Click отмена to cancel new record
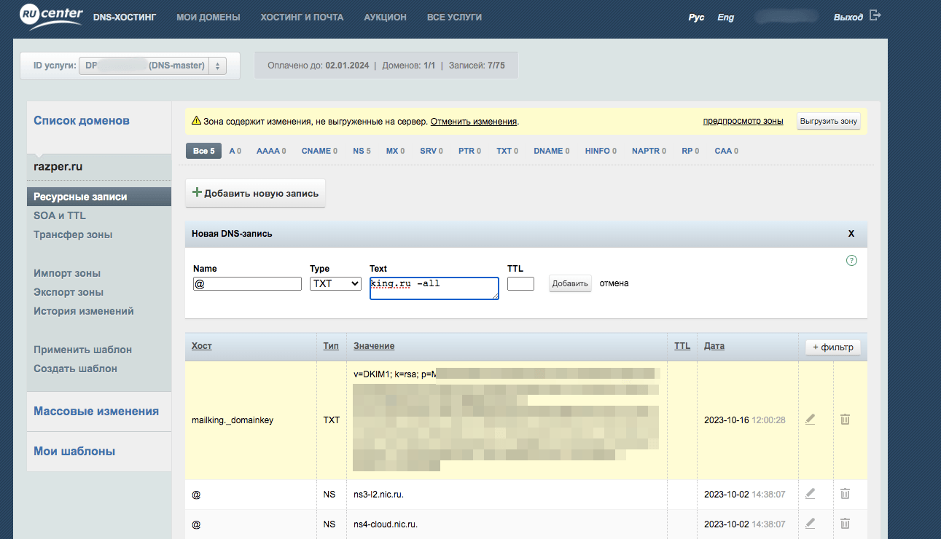Image resolution: width=941 pixels, height=539 pixels. (614, 283)
